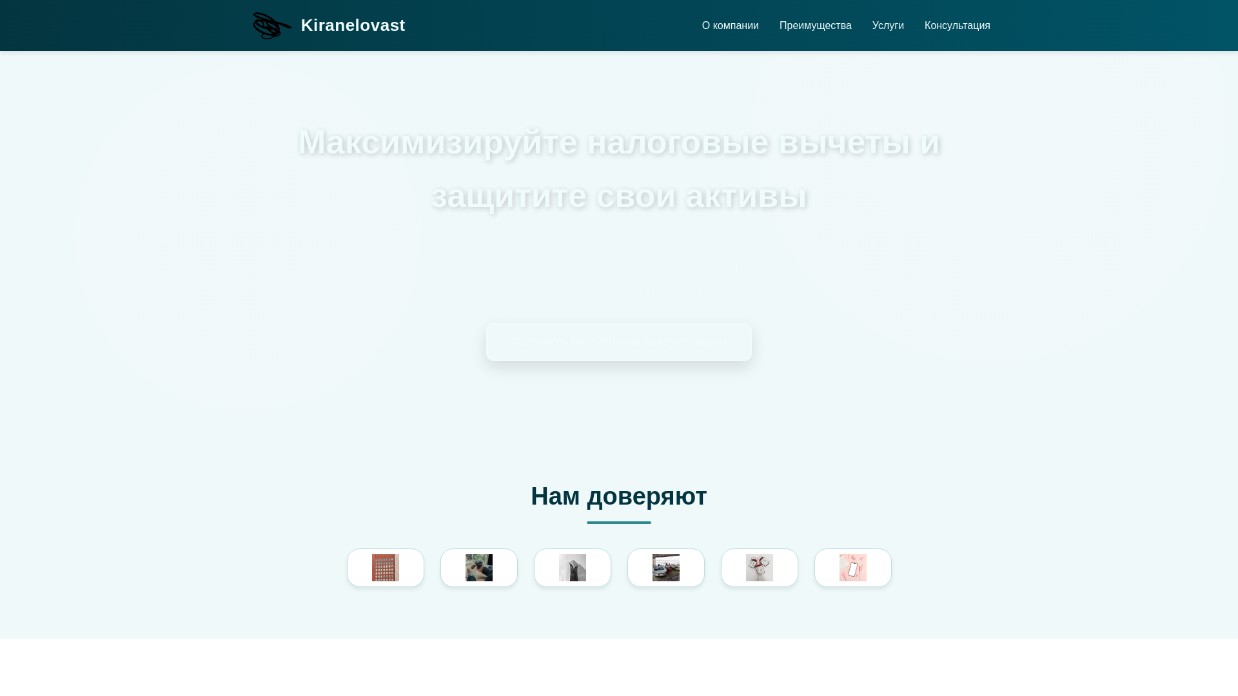Select the blood bags client thumbnail
This screenshot has width=1238, height=696.
coord(760,568)
